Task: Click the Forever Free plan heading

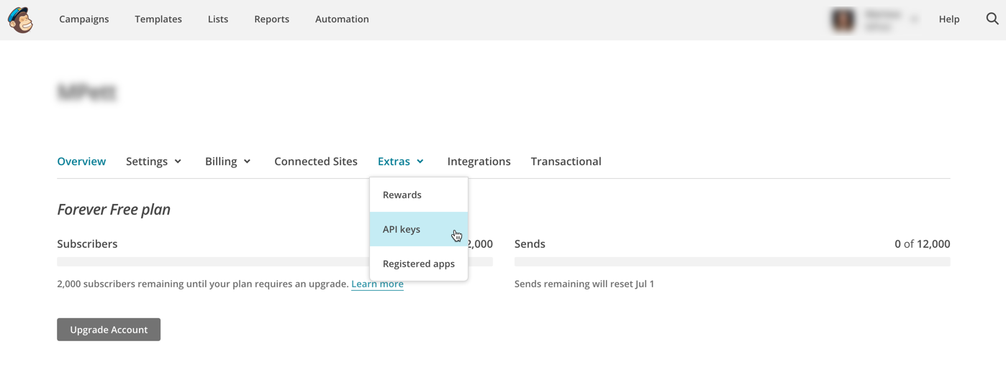Action: tap(114, 210)
